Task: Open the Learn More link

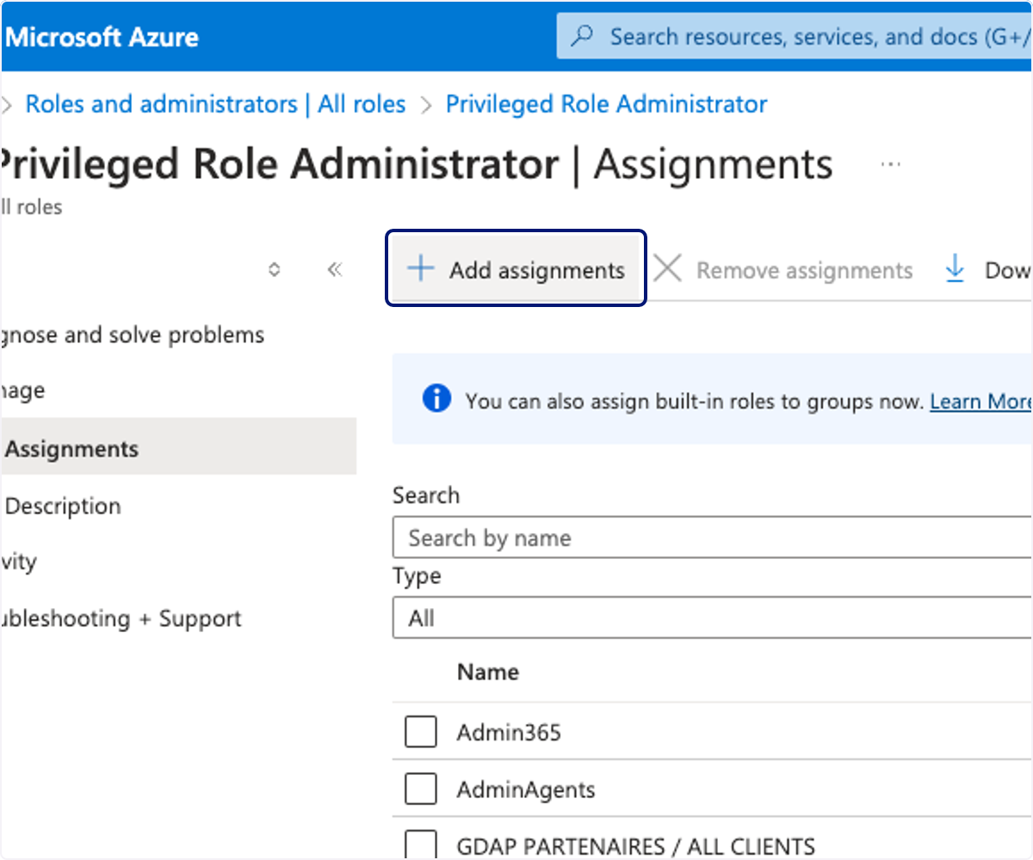Action: click(980, 402)
